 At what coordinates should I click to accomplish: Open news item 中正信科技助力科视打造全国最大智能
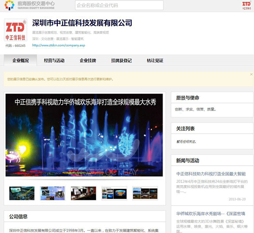211,174
